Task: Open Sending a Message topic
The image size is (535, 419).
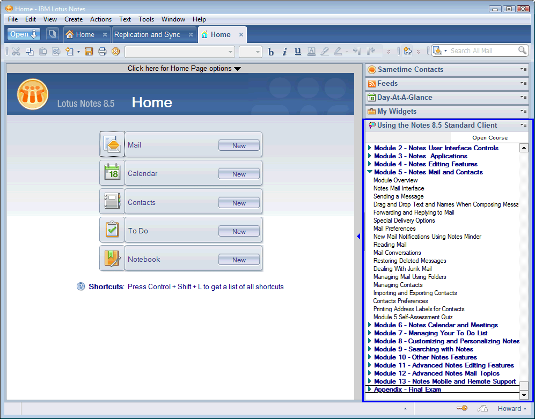Action: click(x=398, y=196)
